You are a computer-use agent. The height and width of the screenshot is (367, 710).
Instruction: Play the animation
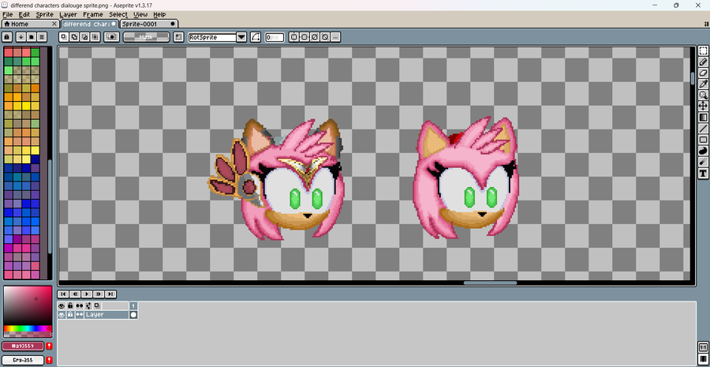(x=87, y=294)
